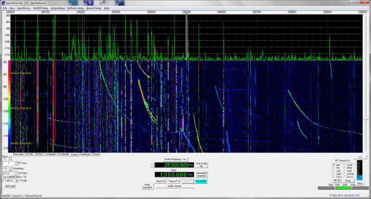Click the Auto Scale (A) button

(x=201, y=165)
